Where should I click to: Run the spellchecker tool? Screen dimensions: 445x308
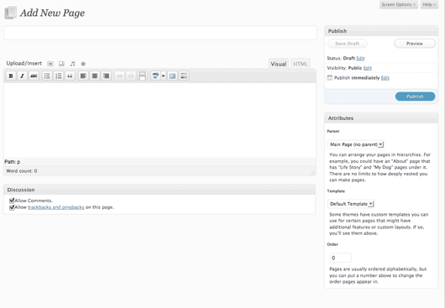[155, 76]
